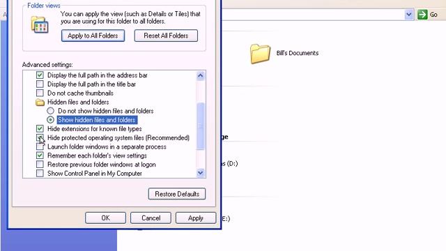Check Do not cache thumbnails
This screenshot has width=446, height=251.
tap(40, 93)
